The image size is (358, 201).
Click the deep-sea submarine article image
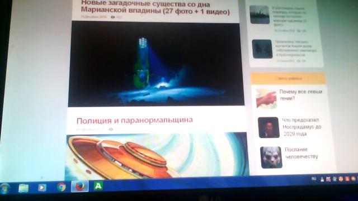(156, 64)
